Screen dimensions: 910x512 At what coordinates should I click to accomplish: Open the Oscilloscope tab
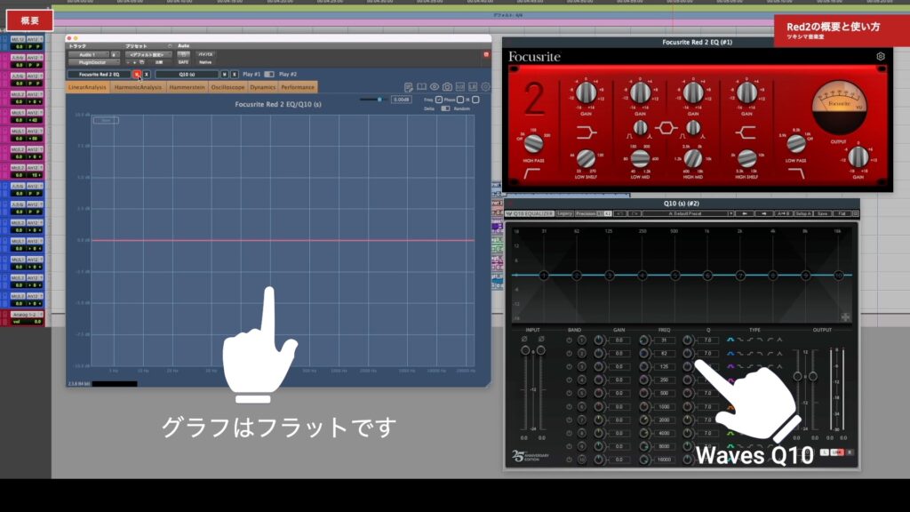[x=227, y=87]
